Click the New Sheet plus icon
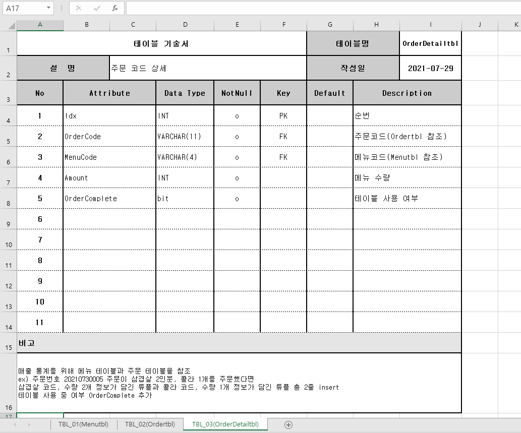 coord(288,425)
